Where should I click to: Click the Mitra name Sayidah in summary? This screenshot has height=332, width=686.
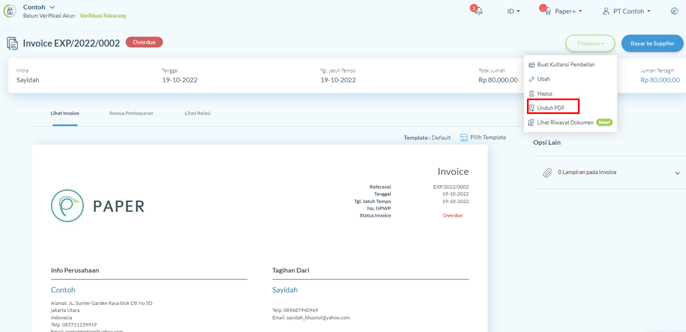click(28, 80)
